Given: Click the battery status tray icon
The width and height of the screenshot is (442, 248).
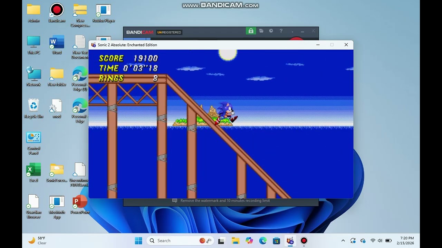Looking at the screenshot, I should point(388,240).
